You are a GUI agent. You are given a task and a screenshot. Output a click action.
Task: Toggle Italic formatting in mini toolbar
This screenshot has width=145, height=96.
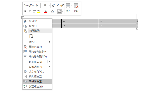click(30, 11)
